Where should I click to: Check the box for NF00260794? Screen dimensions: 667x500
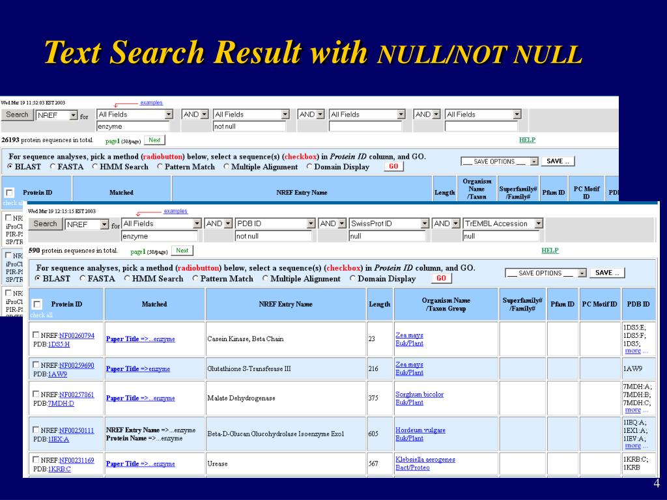click(x=36, y=335)
